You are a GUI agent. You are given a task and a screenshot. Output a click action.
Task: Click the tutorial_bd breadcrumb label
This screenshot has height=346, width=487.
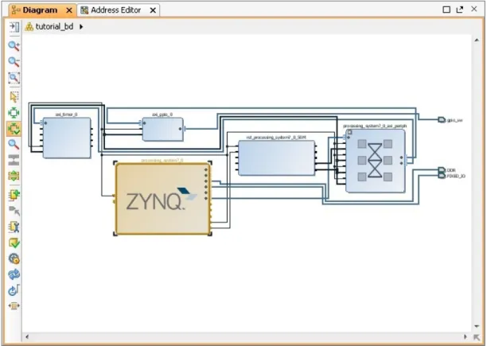coord(54,27)
